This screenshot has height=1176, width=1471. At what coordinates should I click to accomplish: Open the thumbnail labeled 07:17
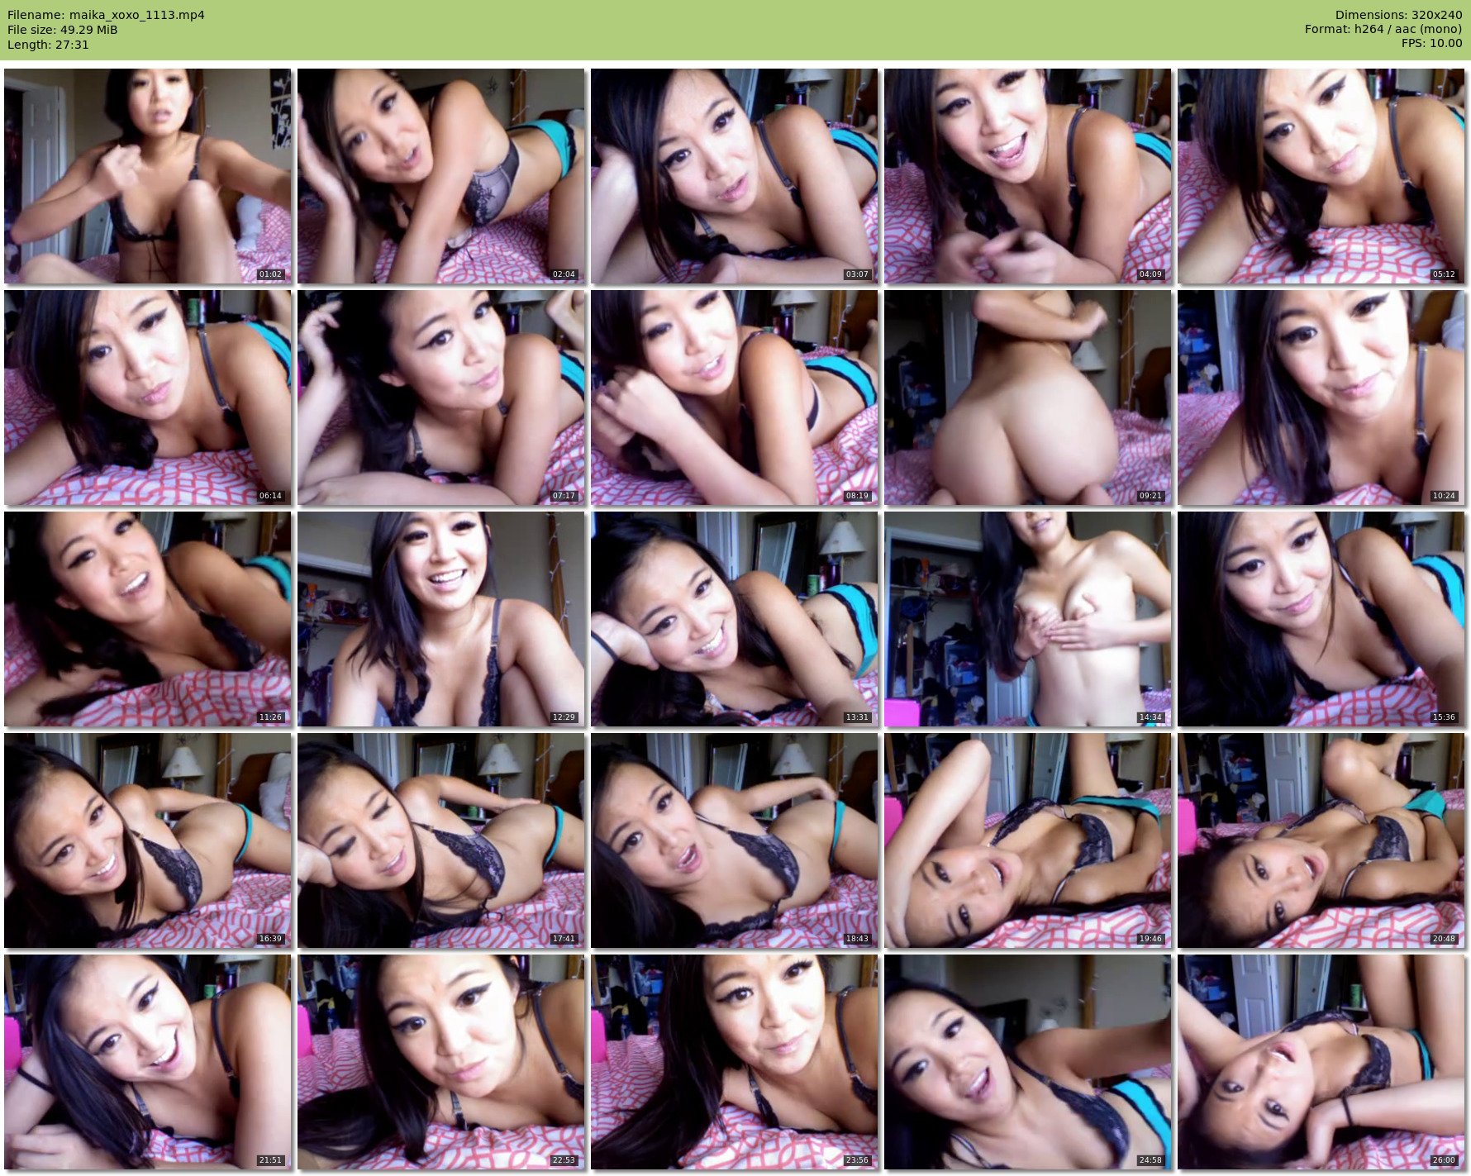pos(441,398)
